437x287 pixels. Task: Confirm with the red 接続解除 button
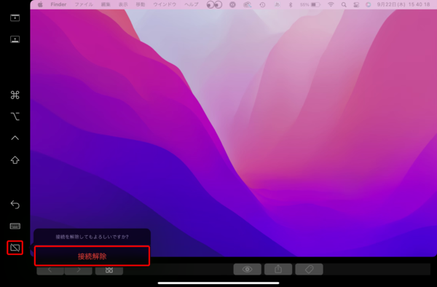click(92, 256)
